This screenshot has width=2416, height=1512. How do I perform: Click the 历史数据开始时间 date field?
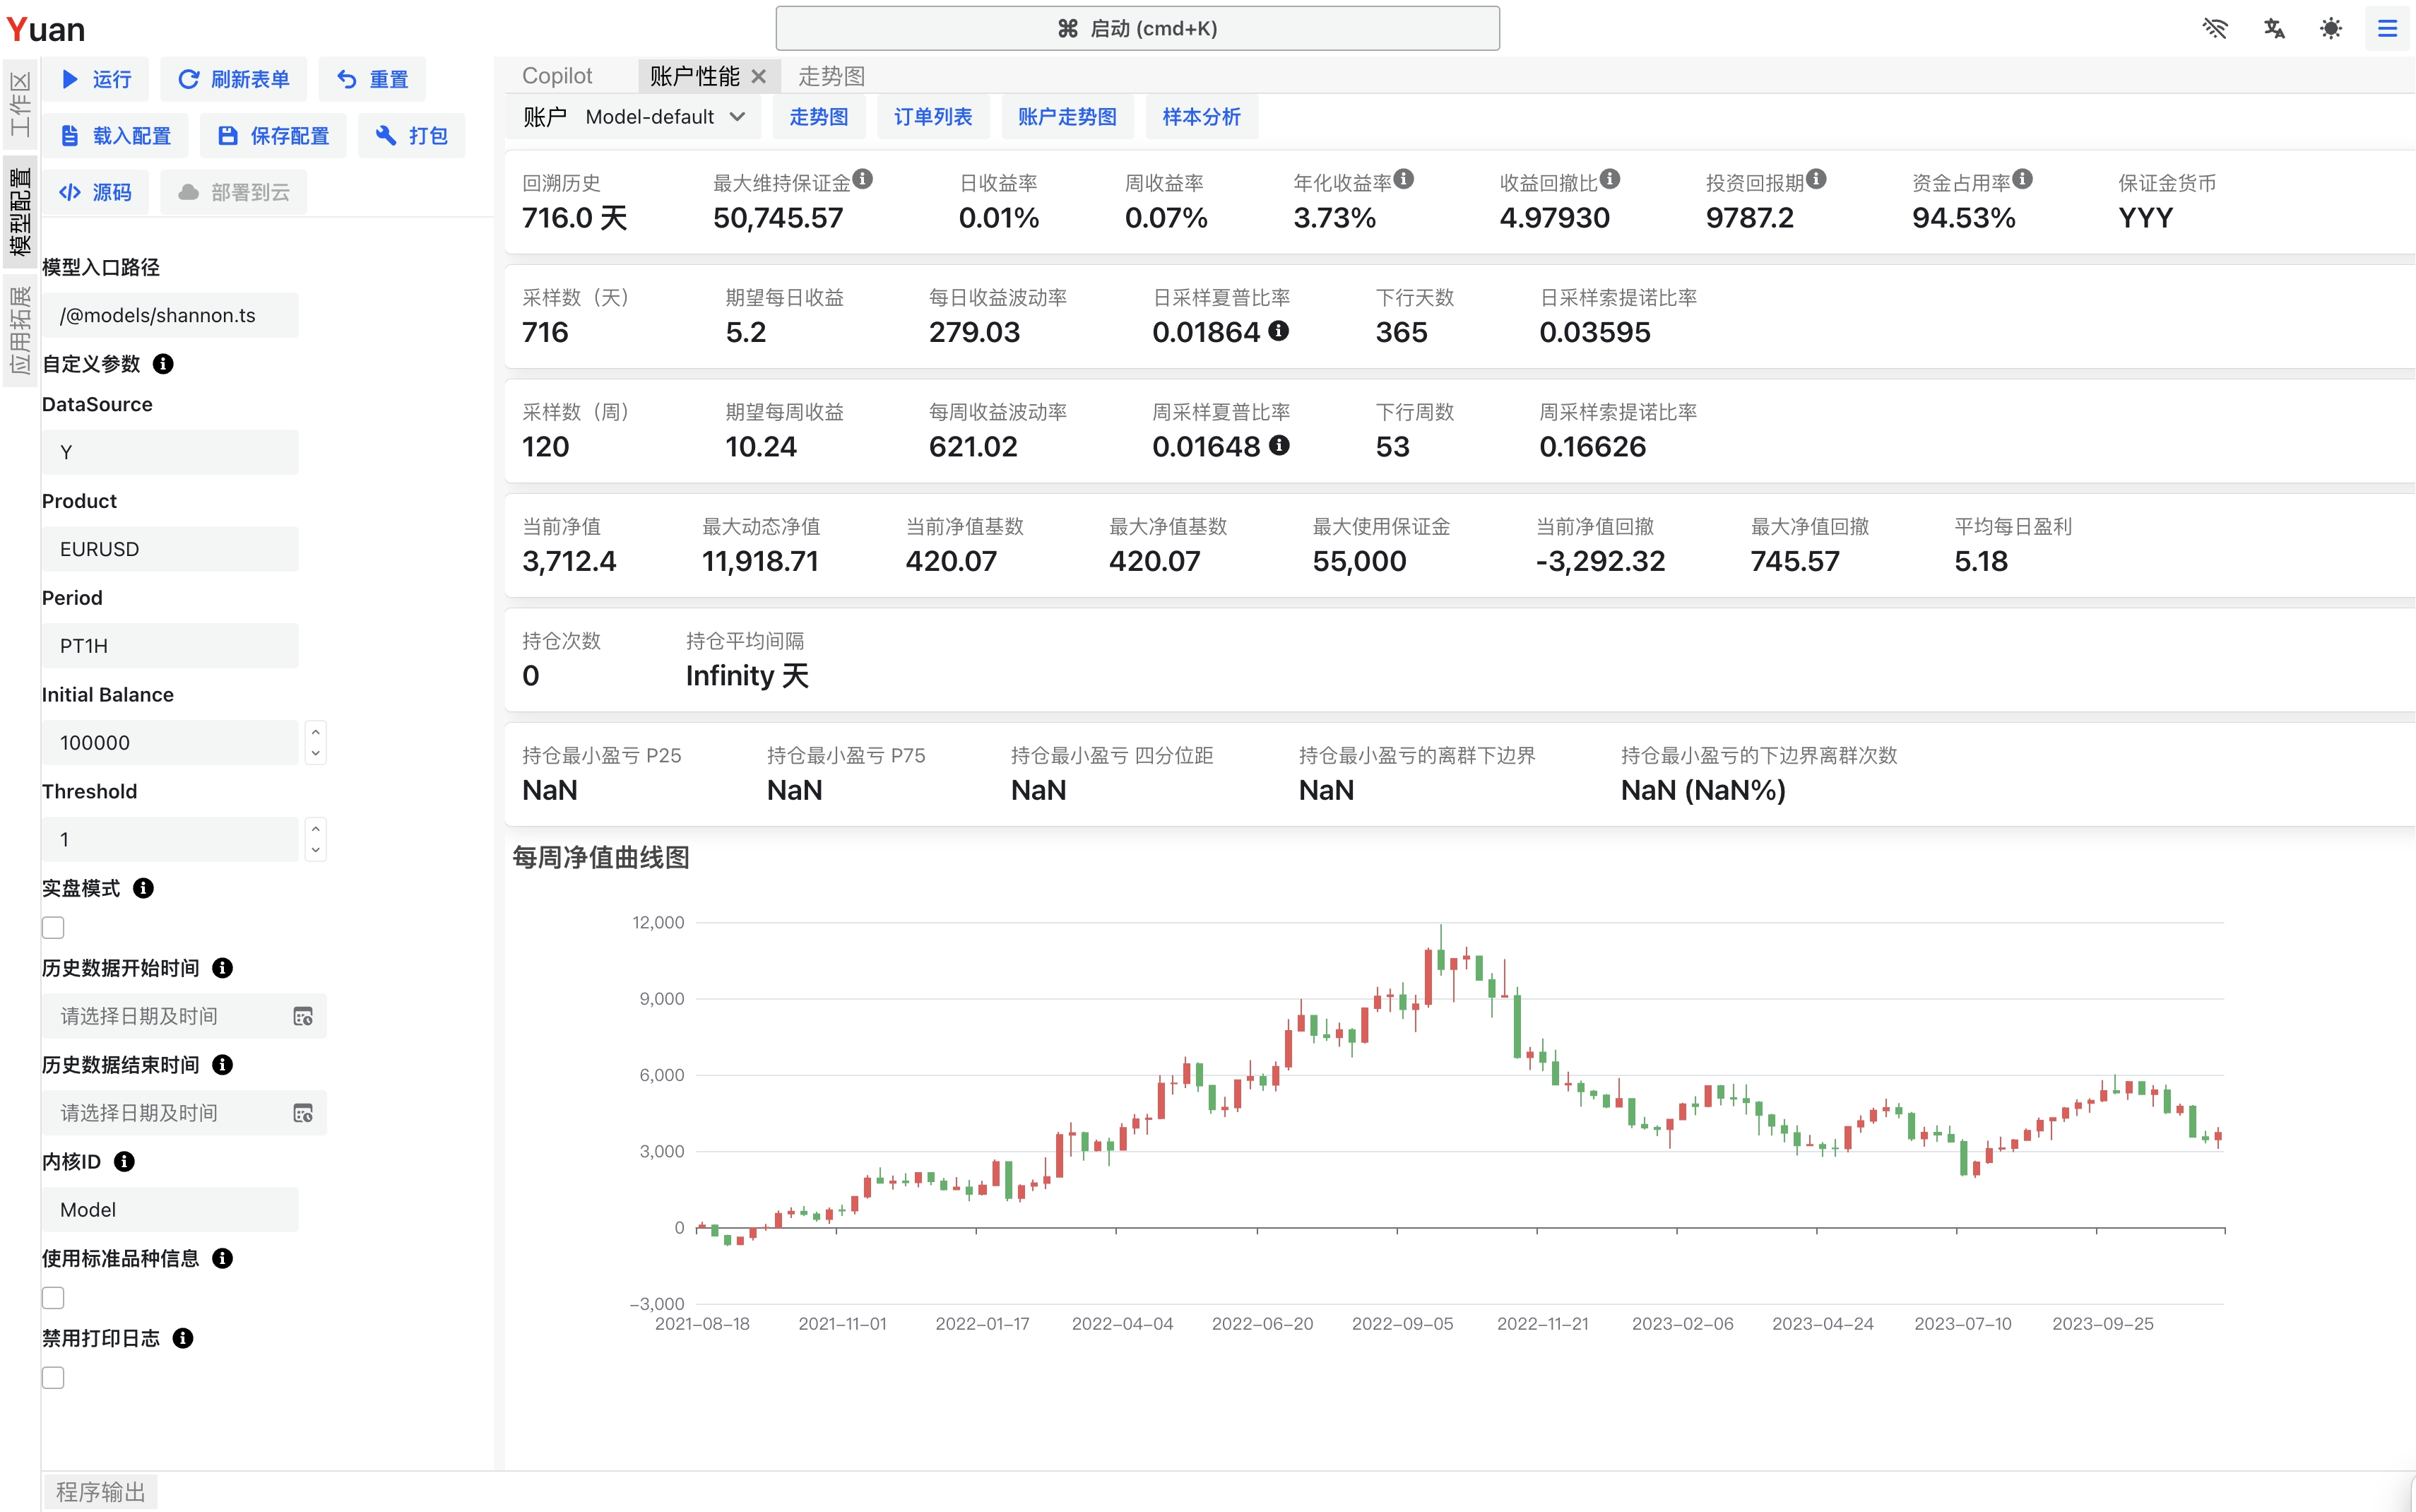[184, 1016]
